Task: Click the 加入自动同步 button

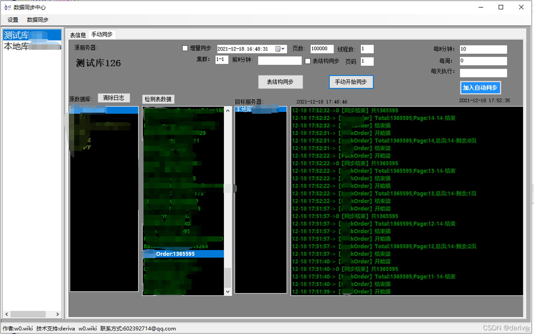Action: (480, 88)
